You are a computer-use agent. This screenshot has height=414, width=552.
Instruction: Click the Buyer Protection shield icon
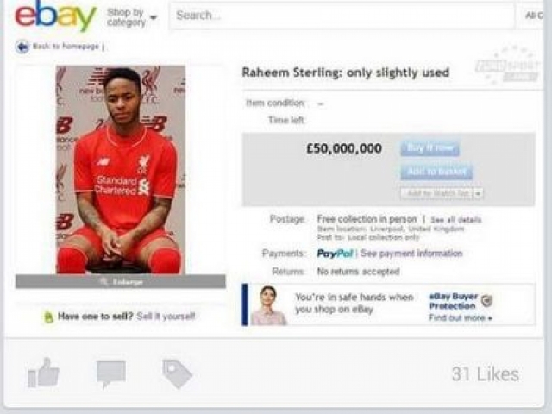[x=487, y=300]
